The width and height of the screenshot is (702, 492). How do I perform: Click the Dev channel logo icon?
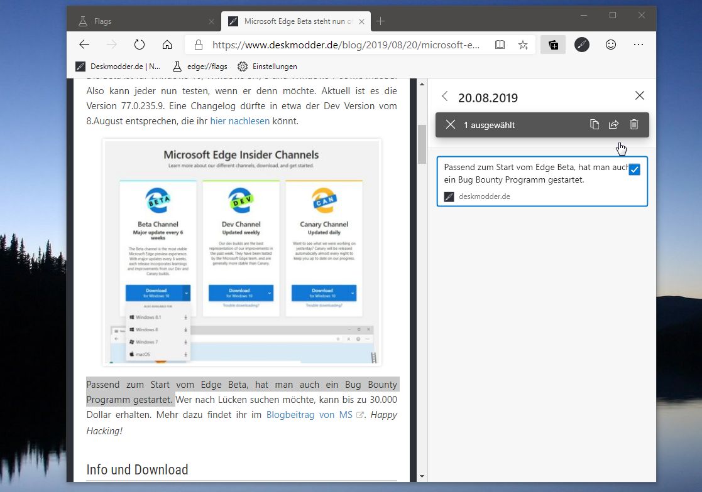[241, 201]
